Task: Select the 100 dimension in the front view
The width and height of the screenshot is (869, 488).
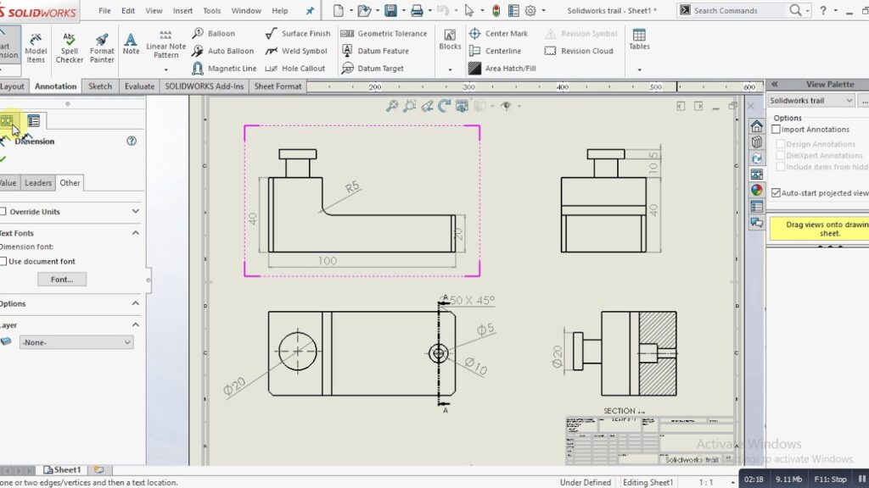Action: pyautogui.click(x=327, y=260)
